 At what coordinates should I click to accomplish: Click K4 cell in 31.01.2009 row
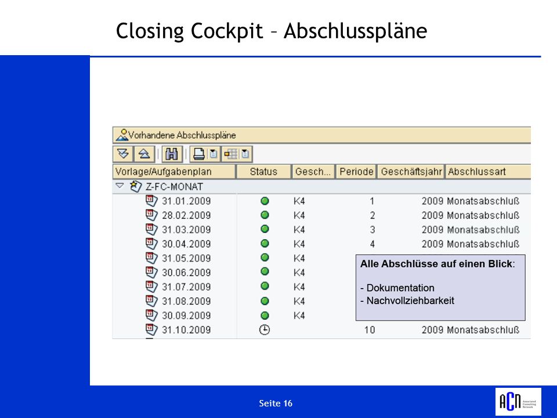pyautogui.click(x=299, y=201)
